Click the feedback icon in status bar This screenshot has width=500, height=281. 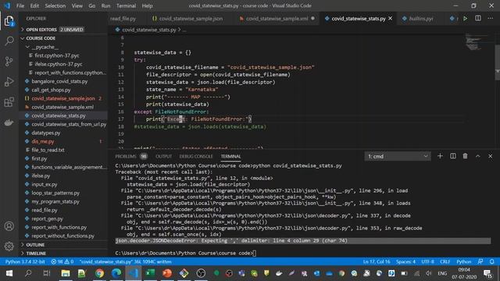480,261
